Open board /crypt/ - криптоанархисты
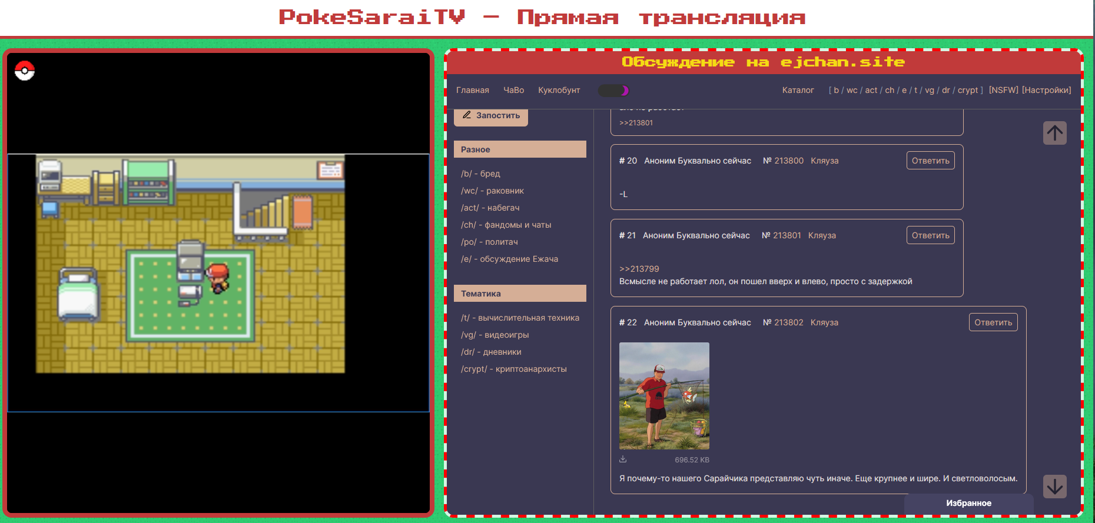 (x=514, y=369)
